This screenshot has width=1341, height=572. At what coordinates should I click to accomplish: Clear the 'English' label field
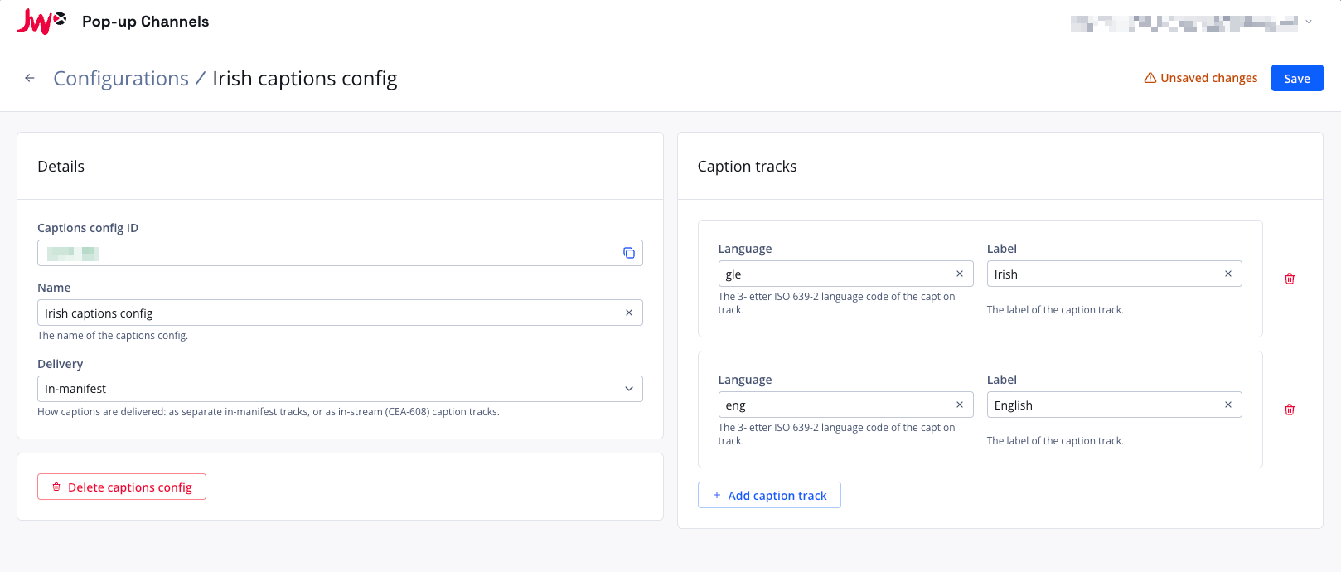pyautogui.click(x=1228, y=405)
